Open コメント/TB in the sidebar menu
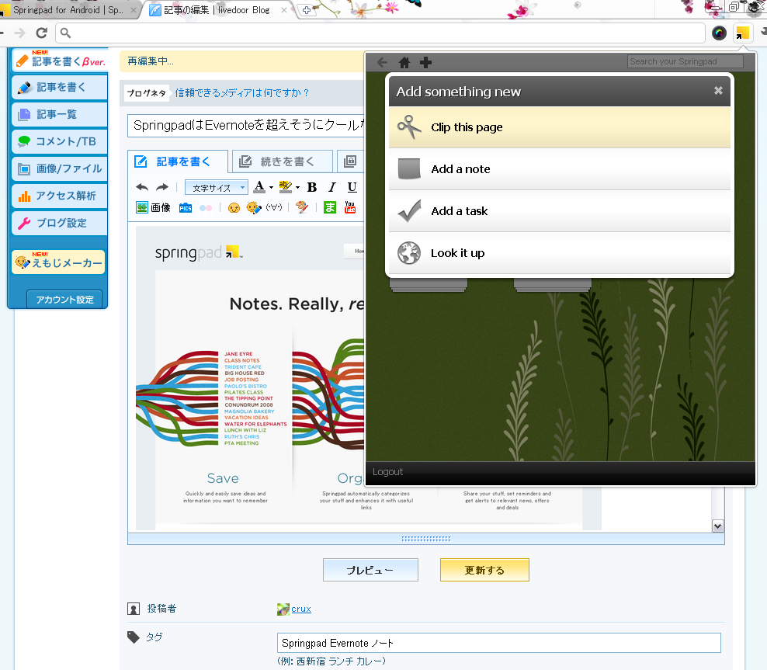 pyautogui.click(x=59, y=141)
